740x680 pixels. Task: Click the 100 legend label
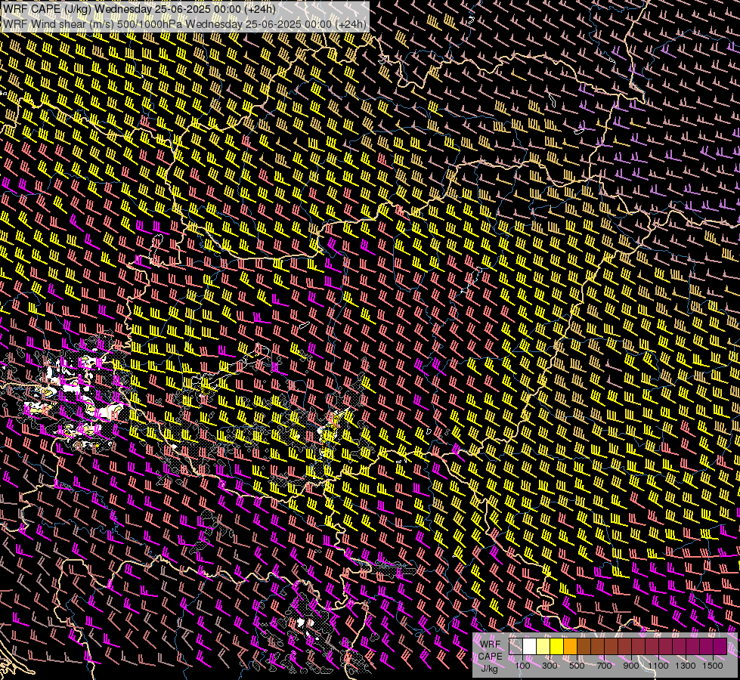(522, 666)
